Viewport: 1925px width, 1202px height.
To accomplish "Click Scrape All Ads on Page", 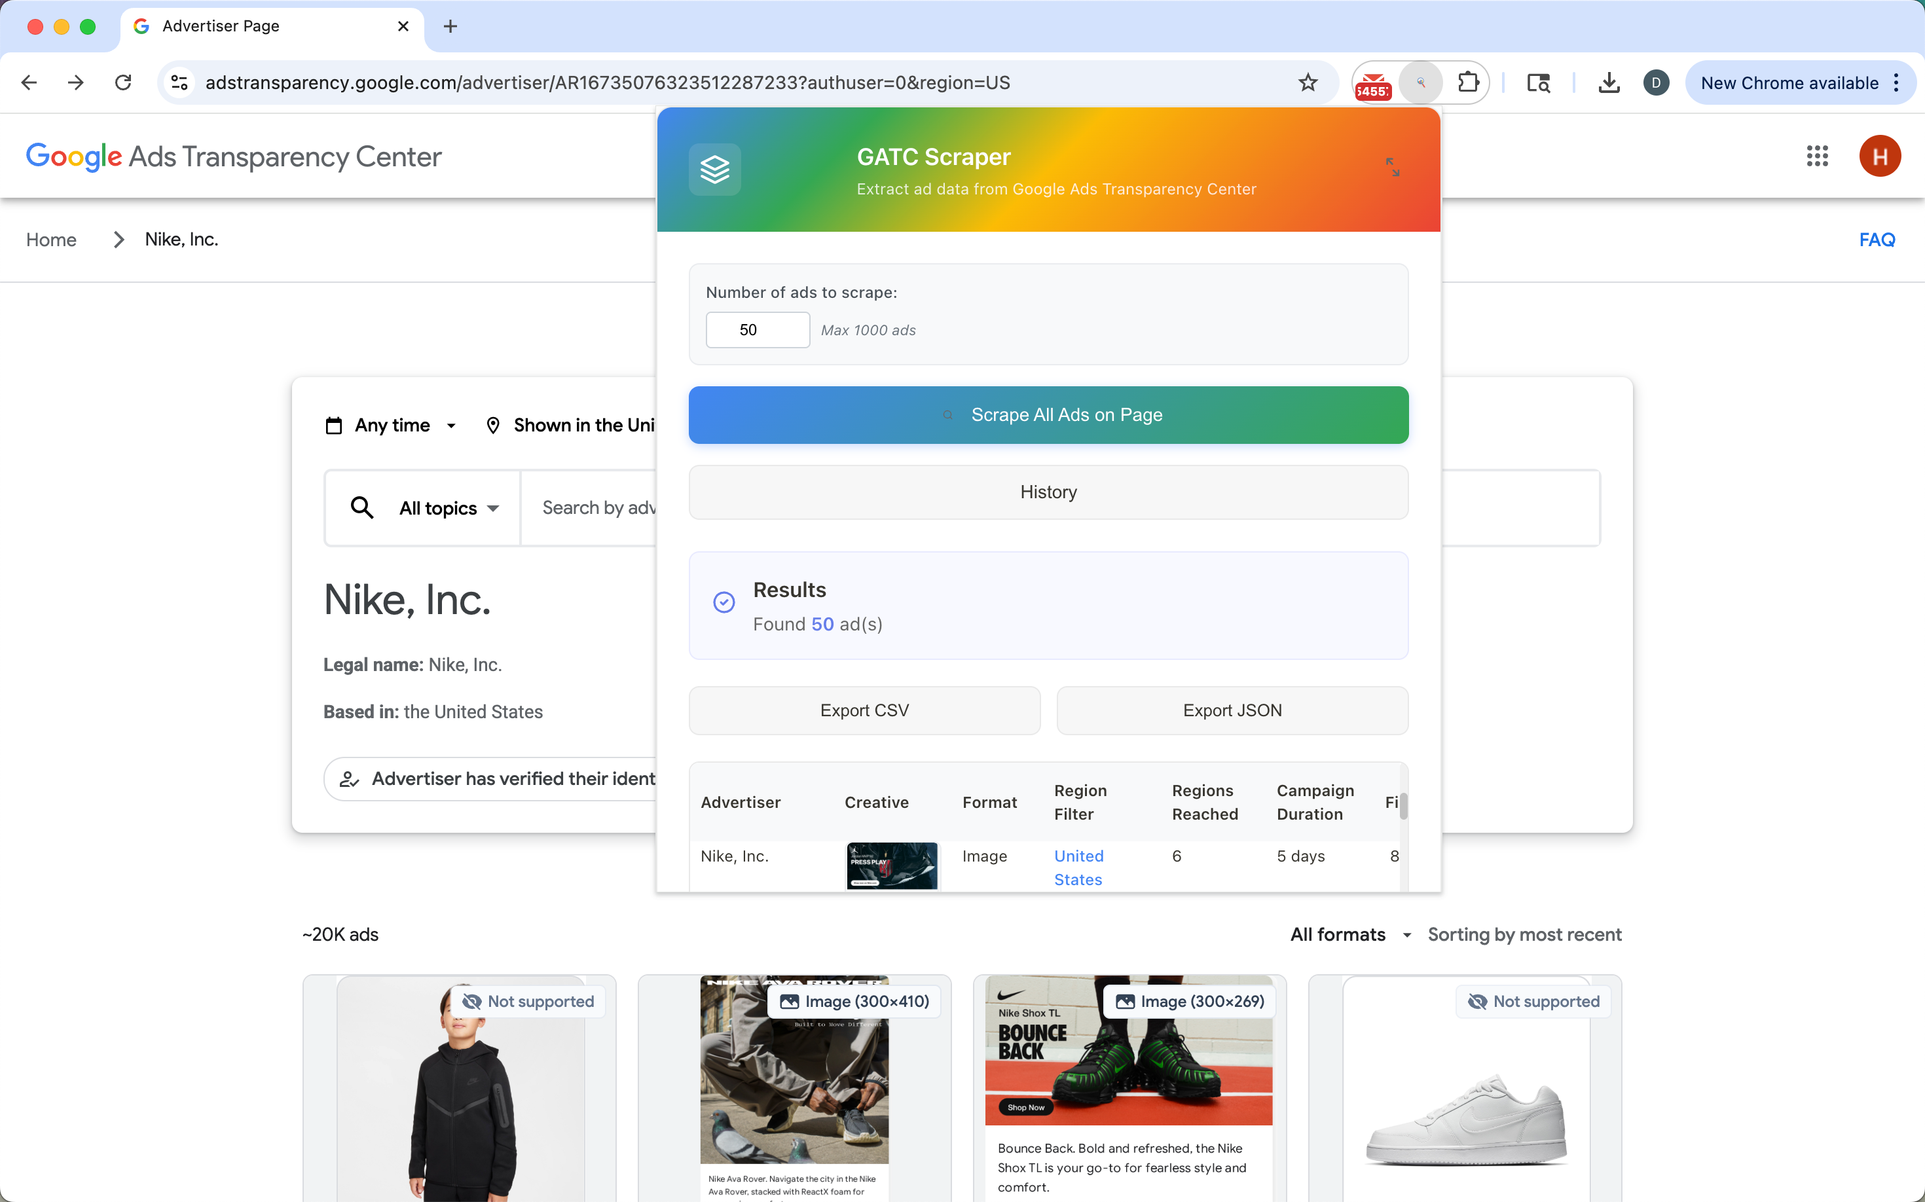I will tap(1048, 414).
